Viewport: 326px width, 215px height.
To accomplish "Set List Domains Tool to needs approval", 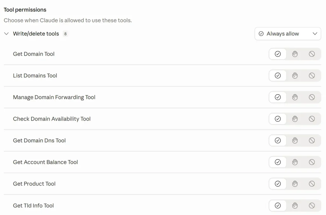I will click(295, 76).
